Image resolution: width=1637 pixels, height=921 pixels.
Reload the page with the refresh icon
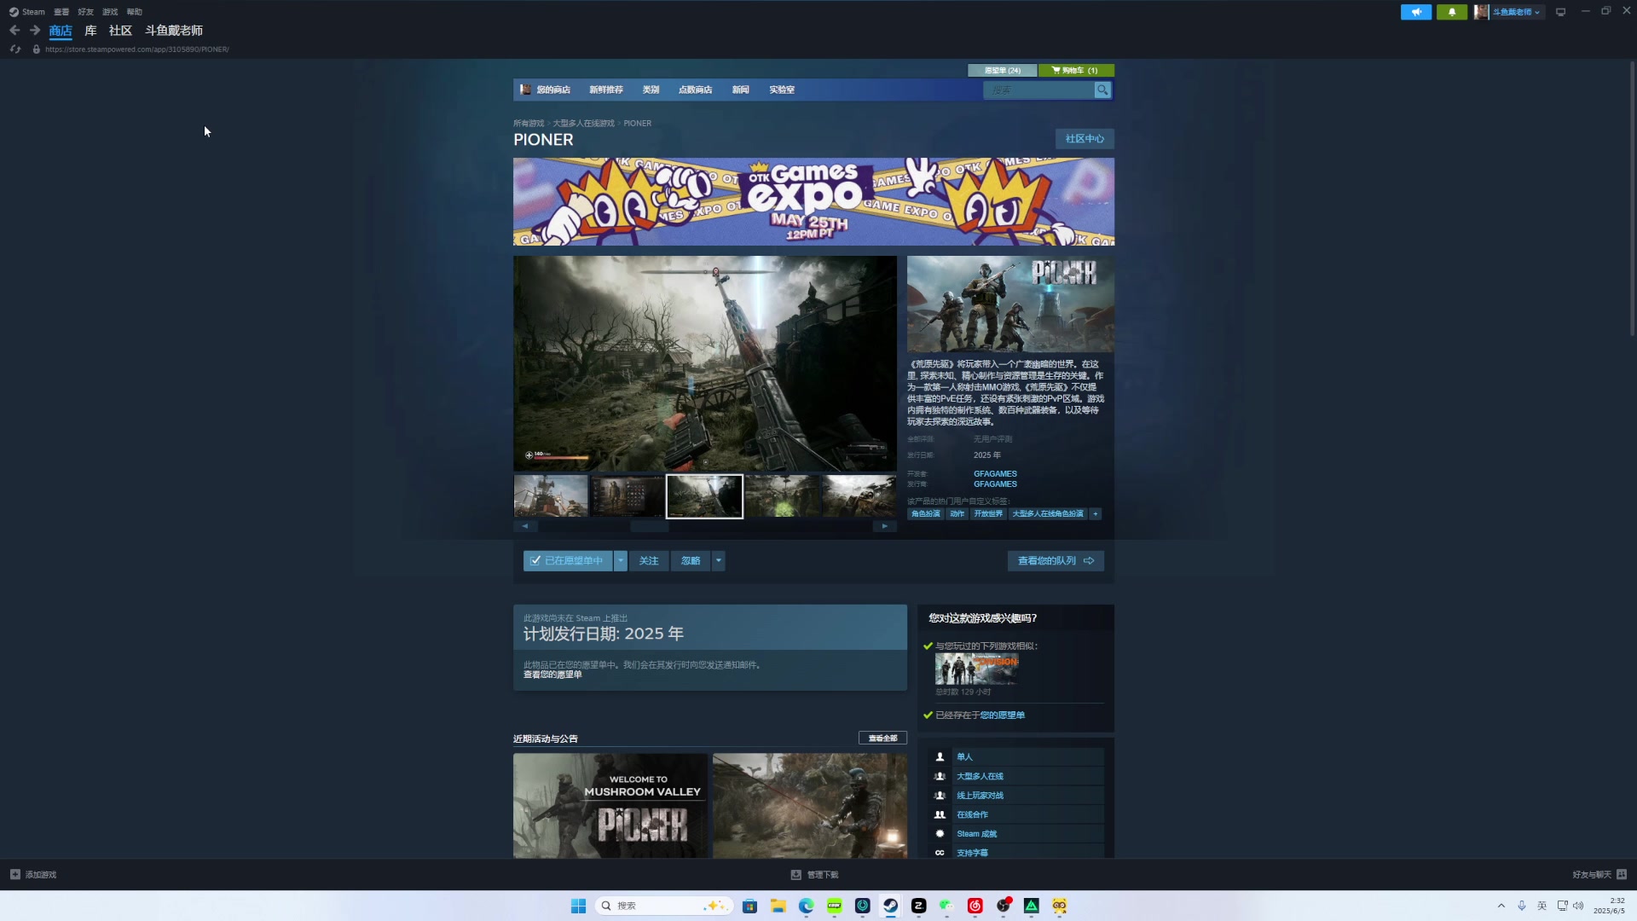(14, 49)
